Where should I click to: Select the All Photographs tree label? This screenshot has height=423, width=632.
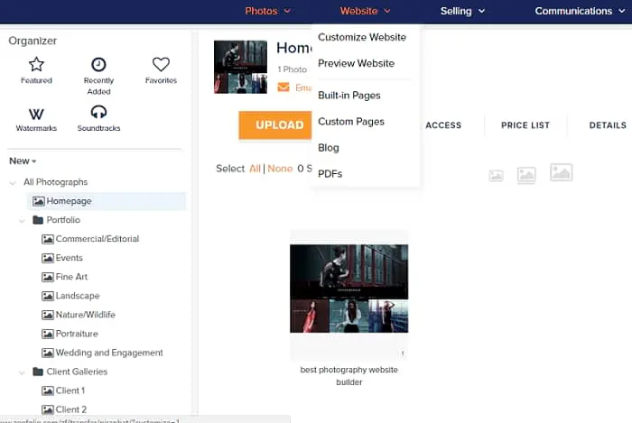[56, 182]
